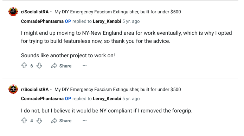The width and height of the screenshot is (244, 136).
Task: Open more options menu on first comment
Action: [84, 65]
